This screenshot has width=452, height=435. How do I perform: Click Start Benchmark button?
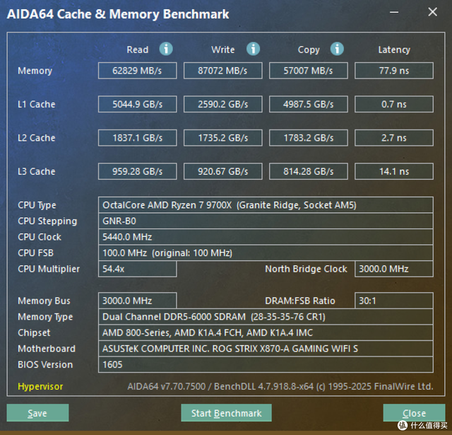pyautogui.click(x=226, y=413)
